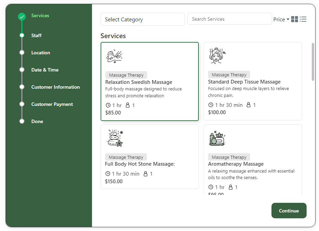Open the Select Category dropdown

pos(143,20)
